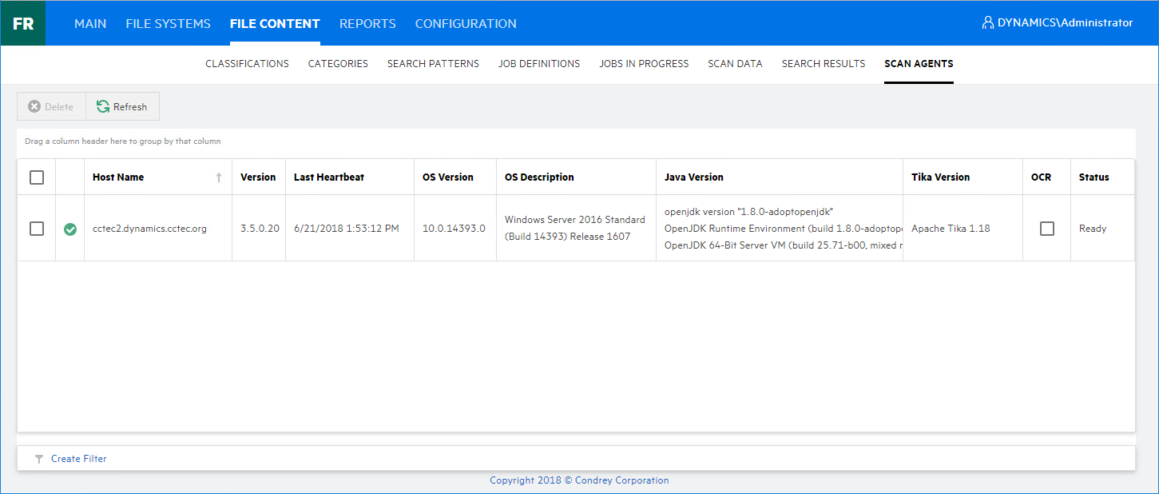
Task: Click the user profile icon
Action: (988, 23)
